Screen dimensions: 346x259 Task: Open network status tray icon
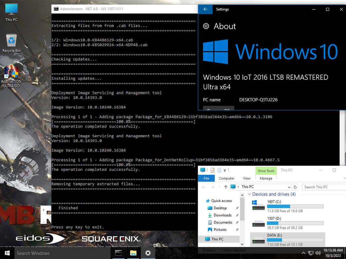click(x=311, y=253)
